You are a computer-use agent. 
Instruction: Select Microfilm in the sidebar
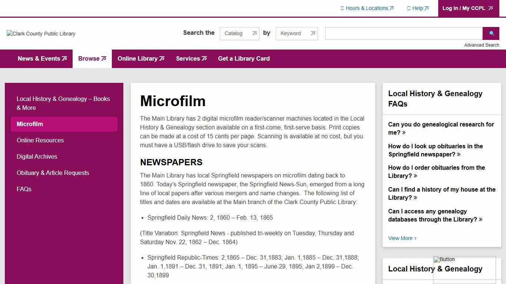(x=30, y=124)
